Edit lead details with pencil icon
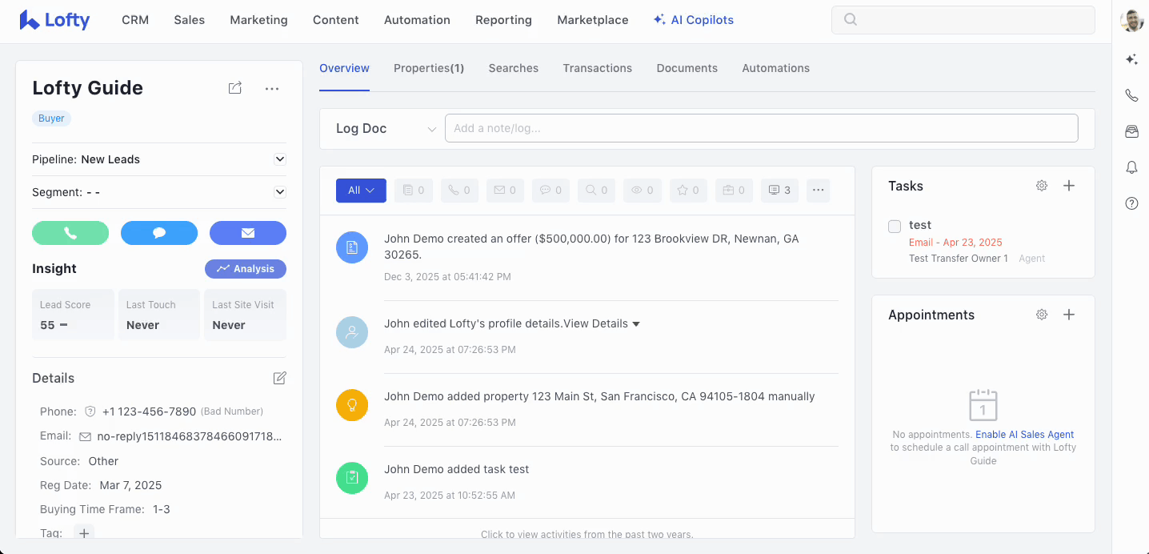1149x554 pixels. (x=279, y=378)
